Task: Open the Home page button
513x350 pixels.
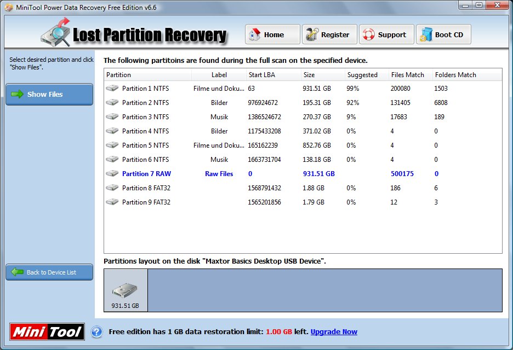Action: [272, 34]
